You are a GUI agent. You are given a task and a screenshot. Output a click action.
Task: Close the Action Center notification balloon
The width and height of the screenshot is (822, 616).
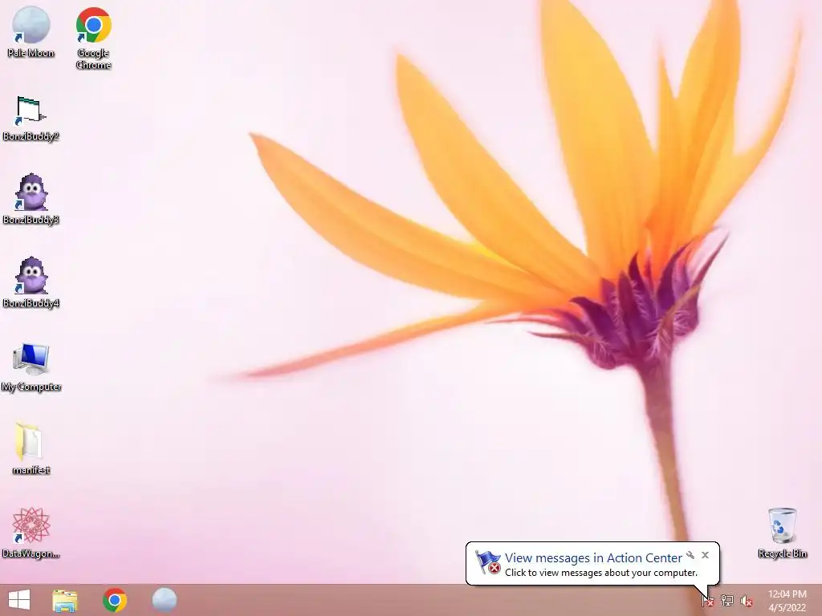[705, 555]
